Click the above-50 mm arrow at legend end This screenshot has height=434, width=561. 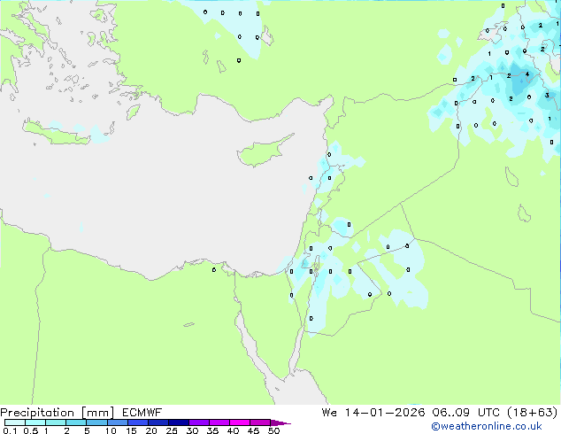pos(280,422)
